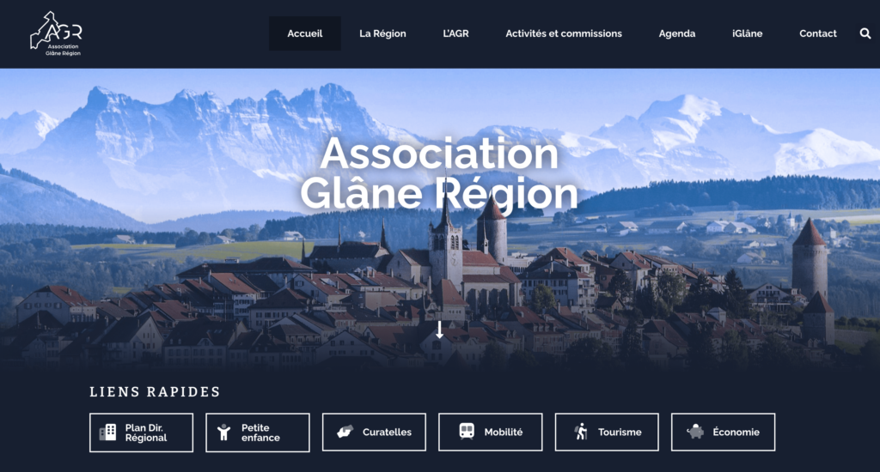Click the piggy bank icon for Économie
The width and height of the screenshot is (880, 472).
[695, 431]
